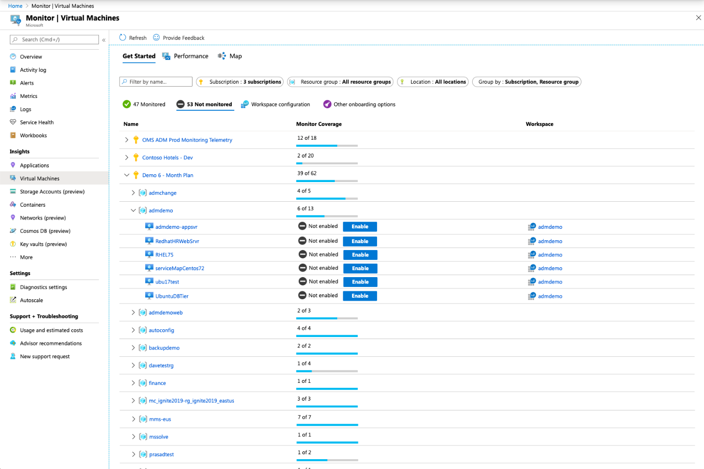Click the Containers sidebar icon

[13, 205]
